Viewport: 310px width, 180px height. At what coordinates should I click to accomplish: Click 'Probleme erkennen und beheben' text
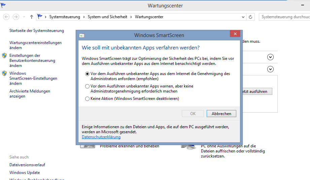[130, 146]
